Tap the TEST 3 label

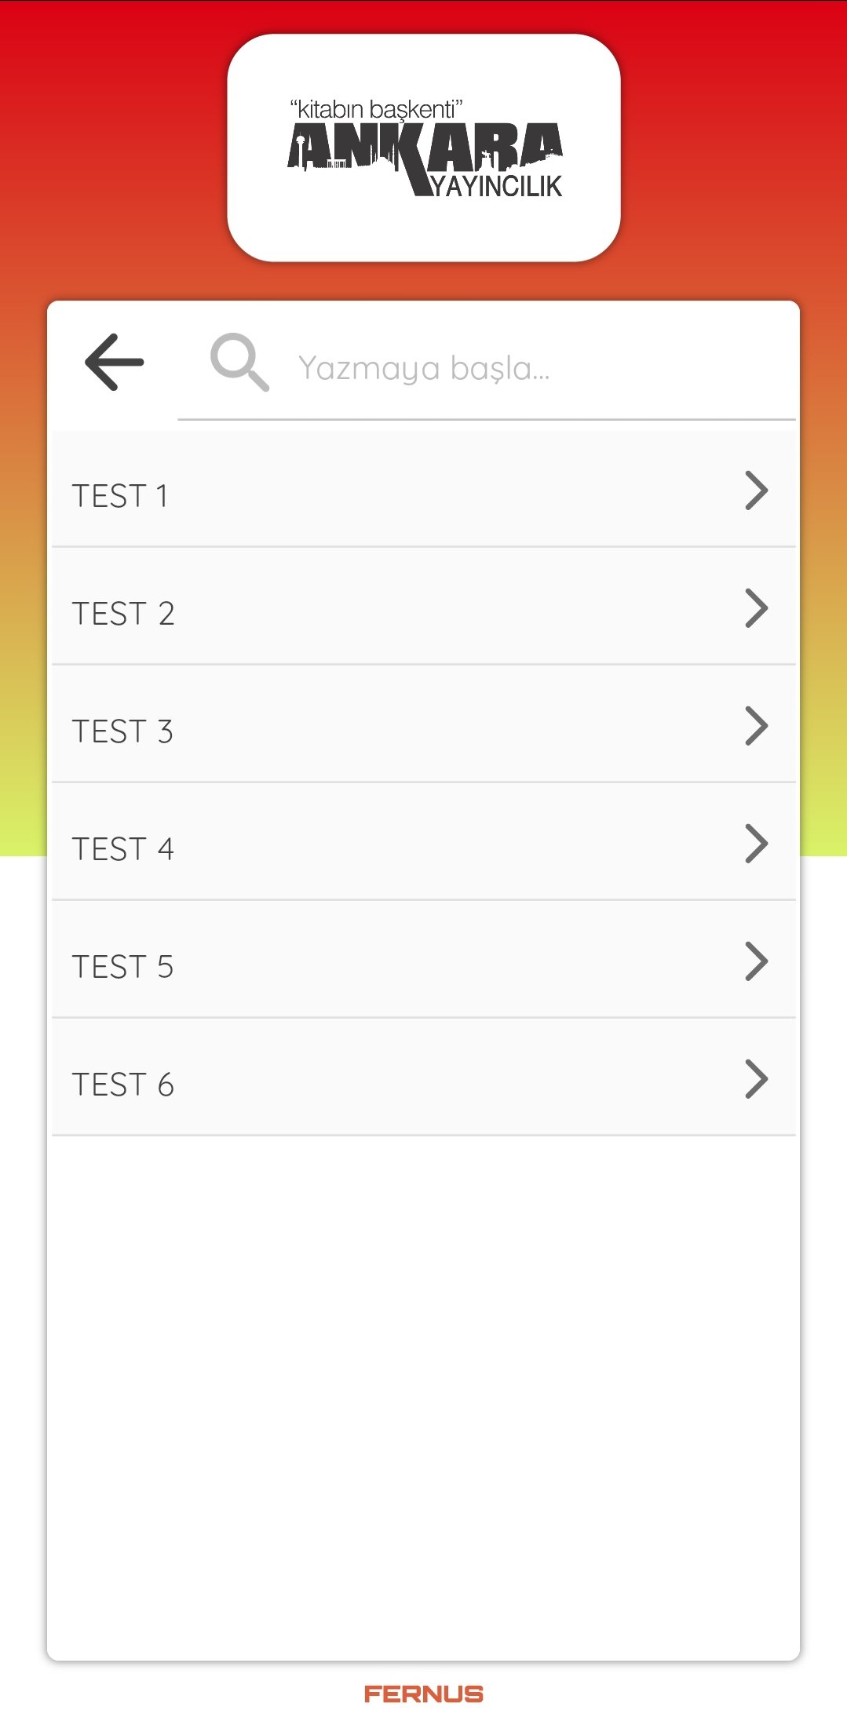coord(122,731)
